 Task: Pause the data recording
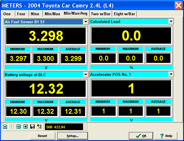[x=18, y=127]
